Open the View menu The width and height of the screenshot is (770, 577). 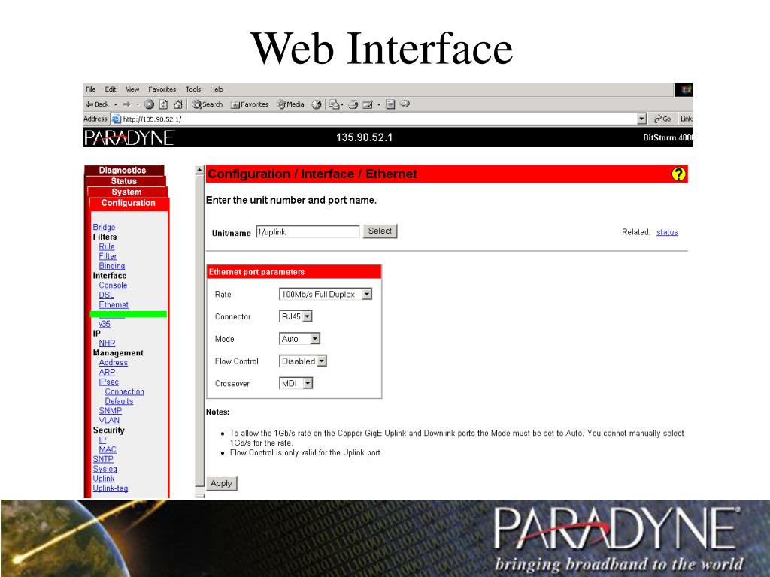click(x=132, y=89)
